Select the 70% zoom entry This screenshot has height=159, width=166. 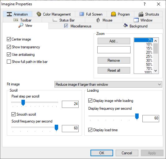click(144, 68)
